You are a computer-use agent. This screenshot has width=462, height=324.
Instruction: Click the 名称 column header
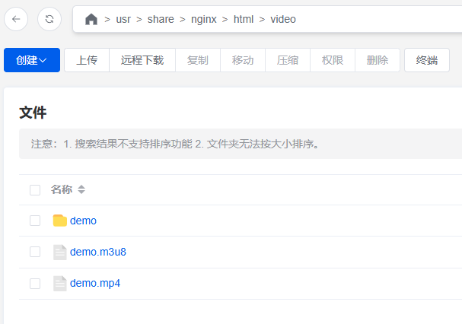pyautogui.click(x=62, y=189)
